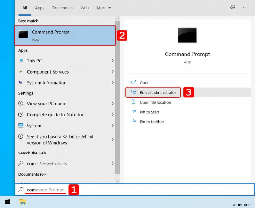Open the large Command Prompt app icon
The image size is (255, 208).
coord(187,35)
